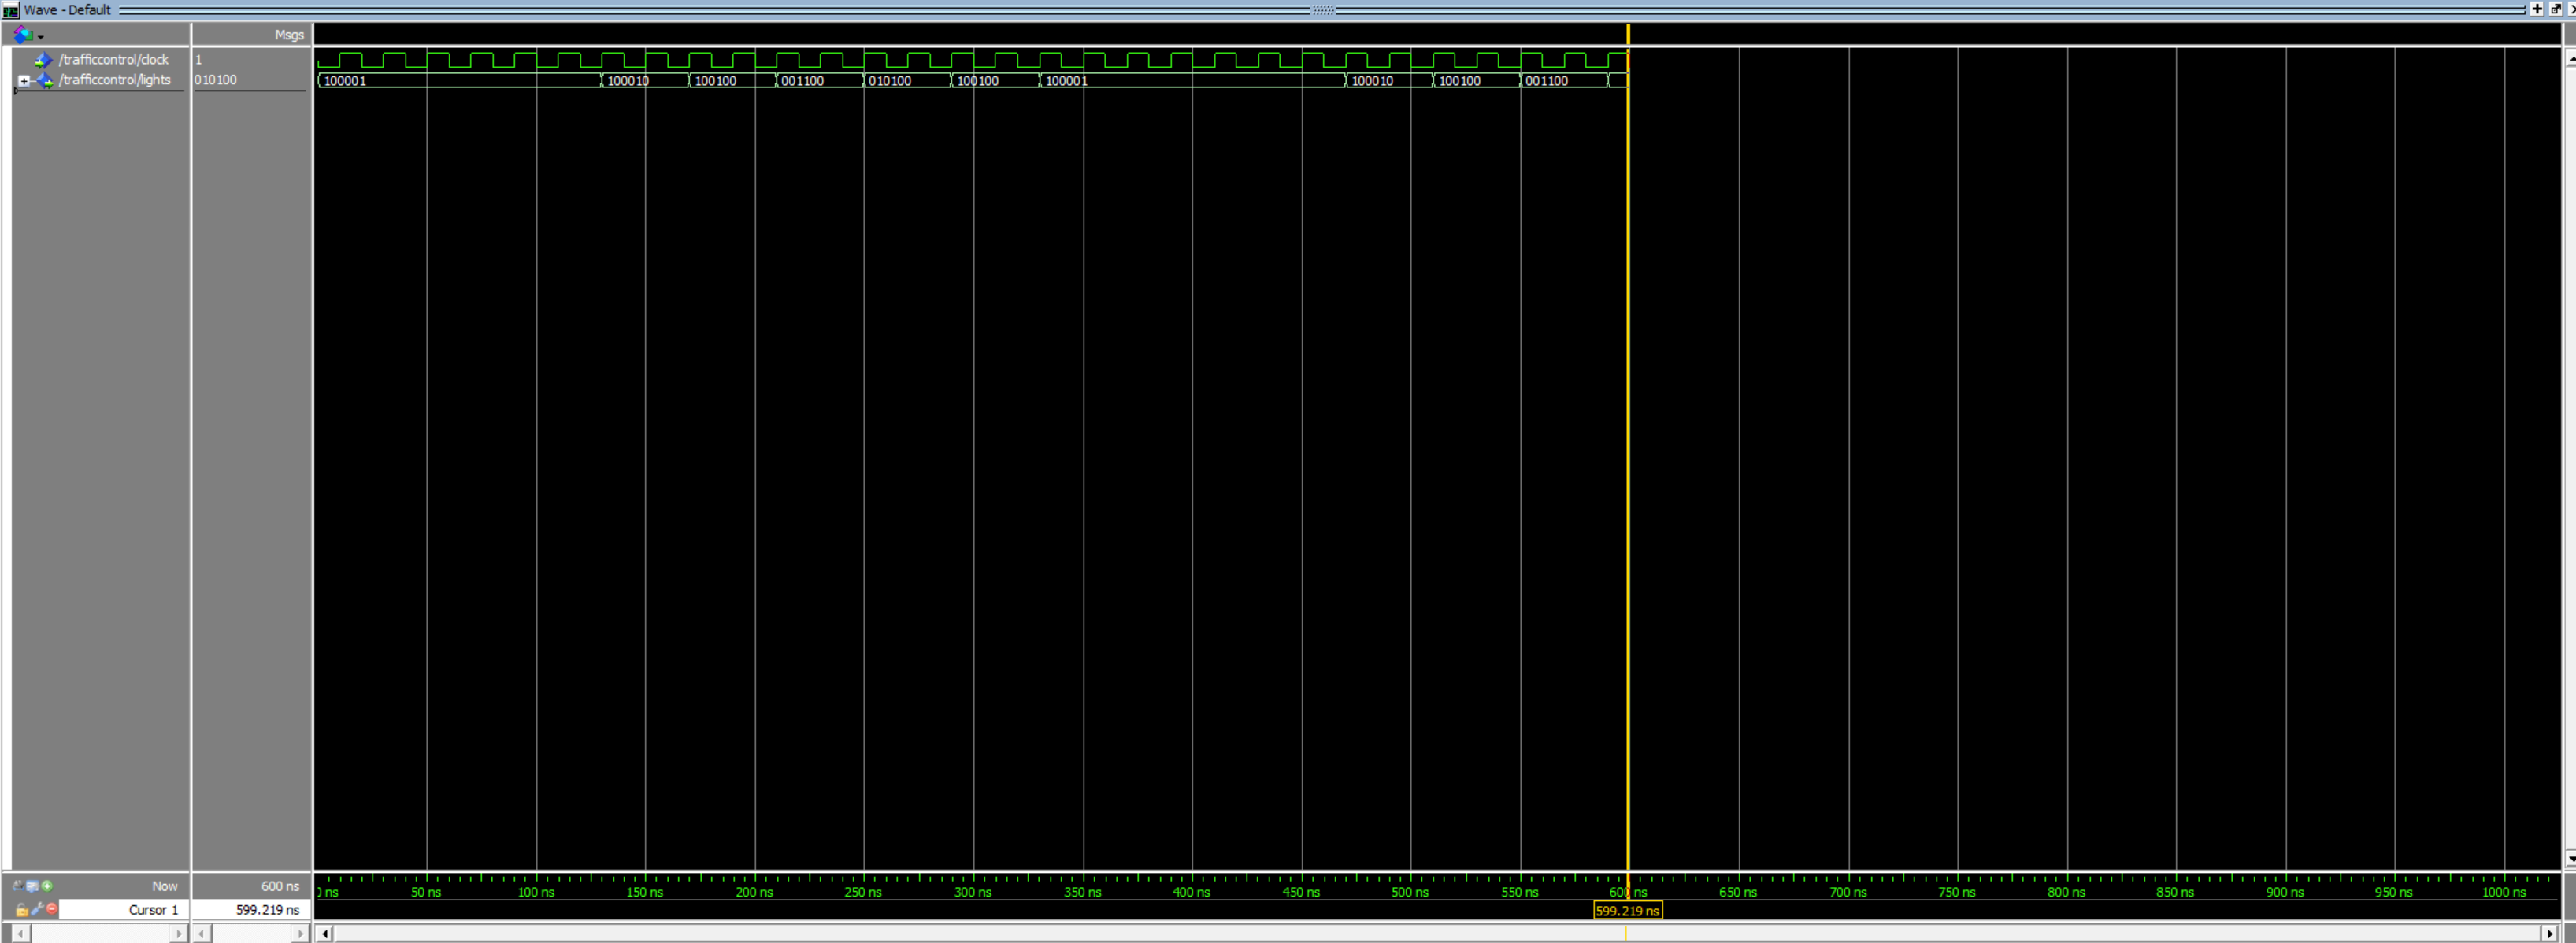Select the /trafficcontrol/clock signal name
This screenshot has height=943, width=2576.
pyautogui.click(x=114, y=60)
